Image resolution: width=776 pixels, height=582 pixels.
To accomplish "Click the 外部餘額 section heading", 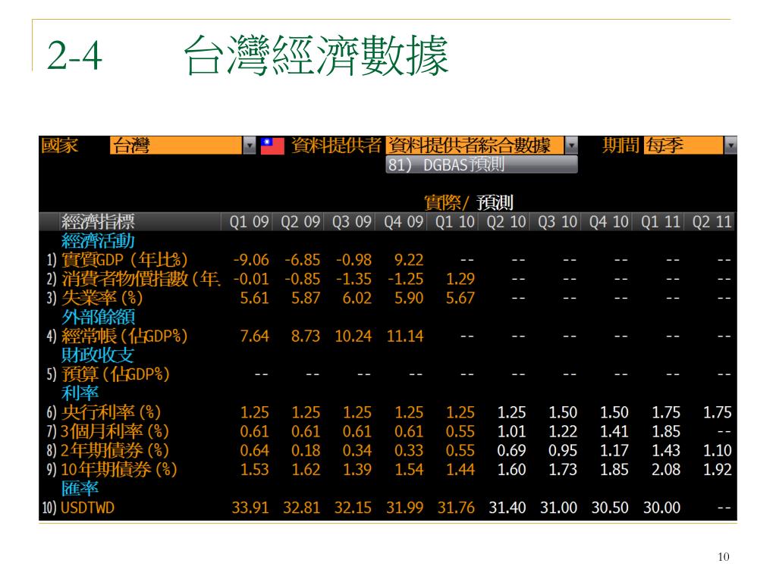I will 98,317.
